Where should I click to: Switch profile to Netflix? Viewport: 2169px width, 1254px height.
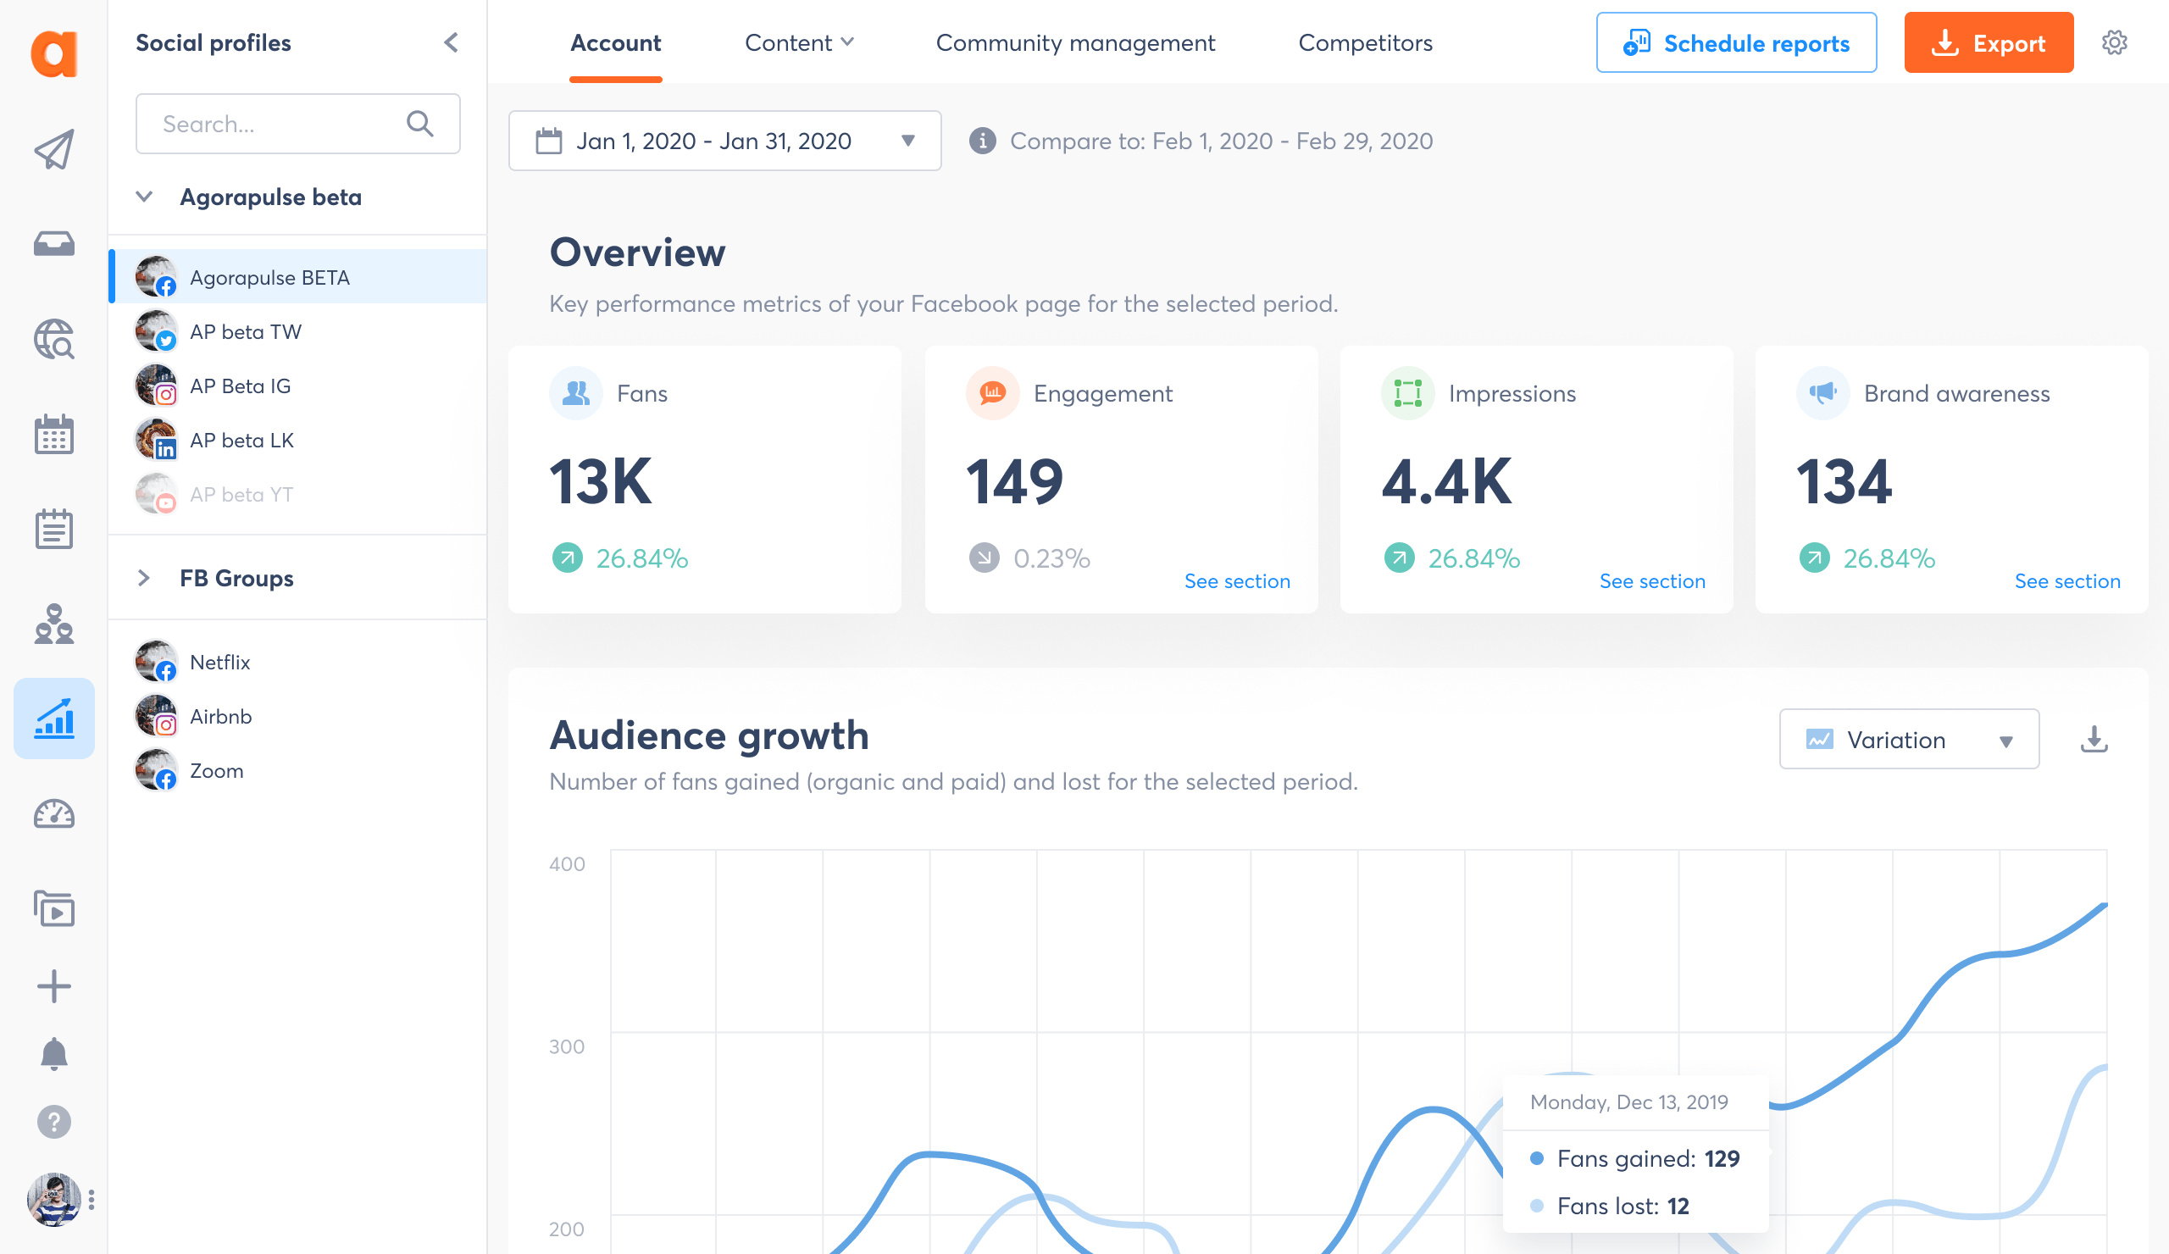click(x=219, y=662)
